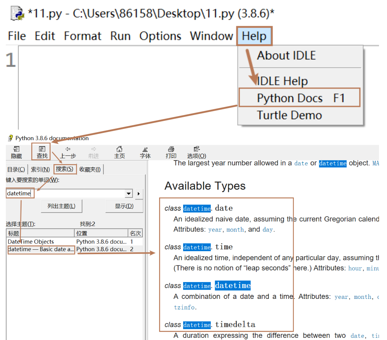Click the date link in timedelta description
This screenshot has width=387, height=340.
tap(357, 336)
